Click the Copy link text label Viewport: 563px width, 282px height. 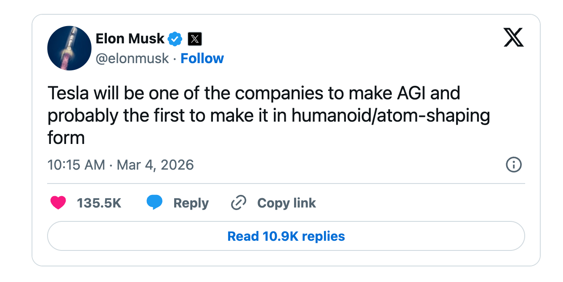pos(287,203)
